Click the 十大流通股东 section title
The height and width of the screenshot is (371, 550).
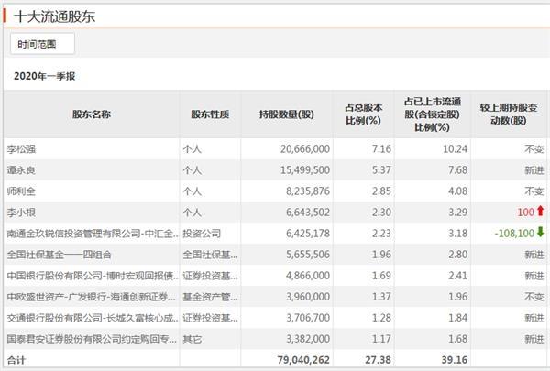(x=55, y=16)
